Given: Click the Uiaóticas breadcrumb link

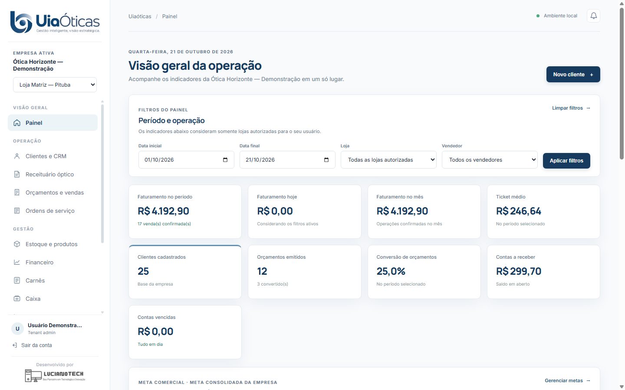Looking at the screenshot, I should (140, 16).
